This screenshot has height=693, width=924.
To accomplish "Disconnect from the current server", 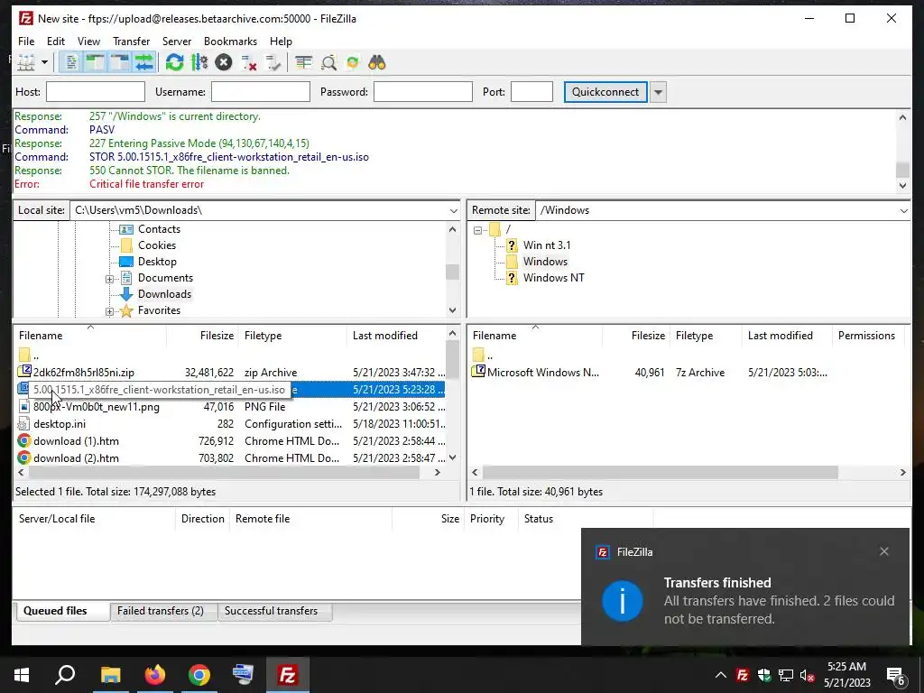I will point(249,62).
